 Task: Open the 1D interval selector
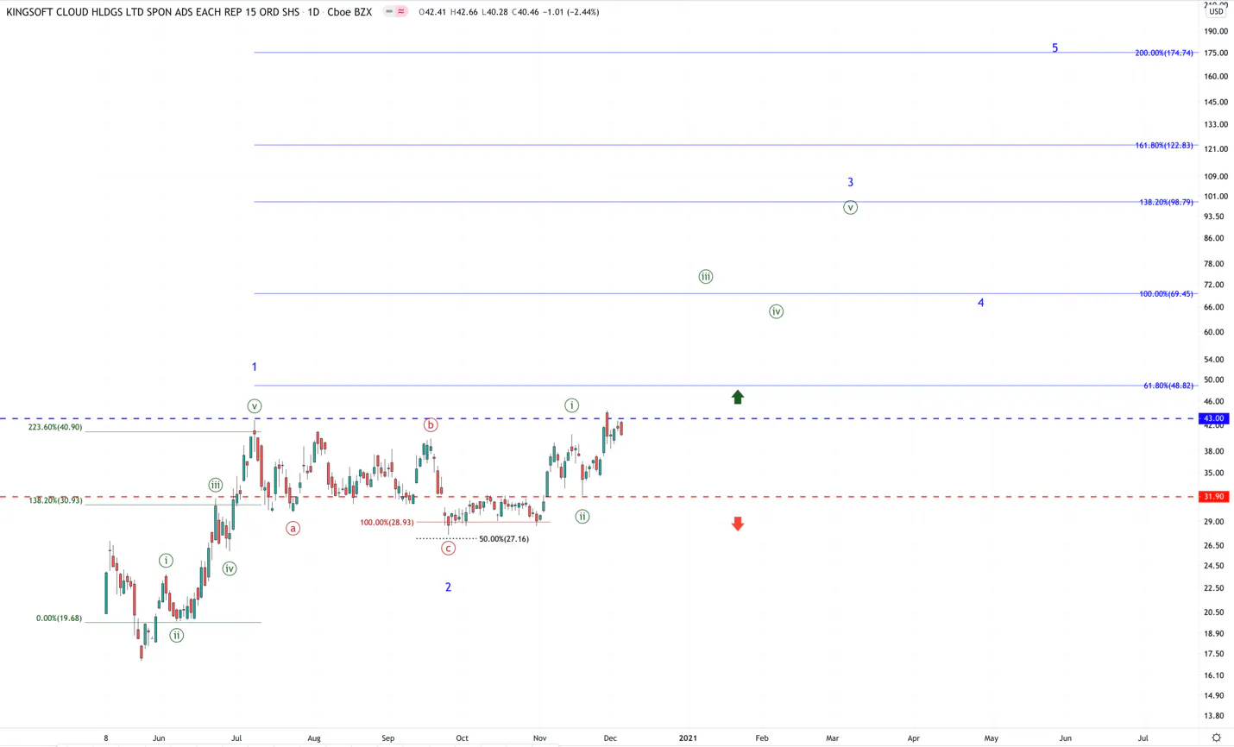pos(313,12)
